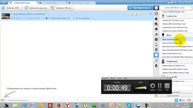Remove the file with the X icon
Image resolution: width=193 pixels, height=108 pixels.
[136, 14]
